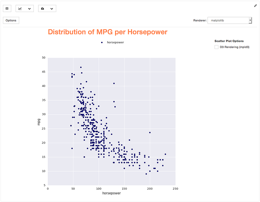260x202 pixels.
Task: Click the scatter plot area
Action: [111, 122]
